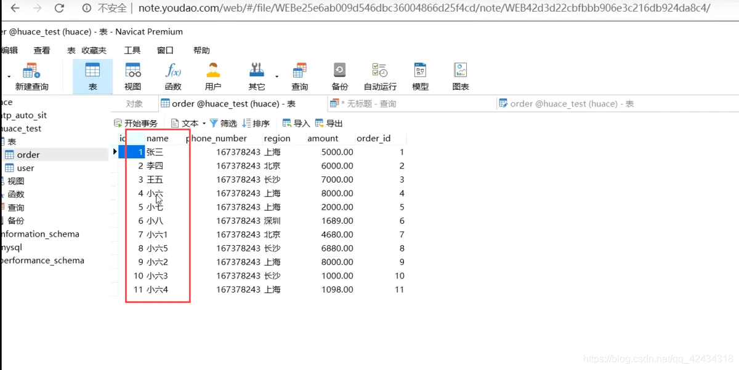Image resolution: width=739 pixels, height=370 pixels.
Task: Click the 导出 export button
Action: pyautogui.click(x=329, y=124)
